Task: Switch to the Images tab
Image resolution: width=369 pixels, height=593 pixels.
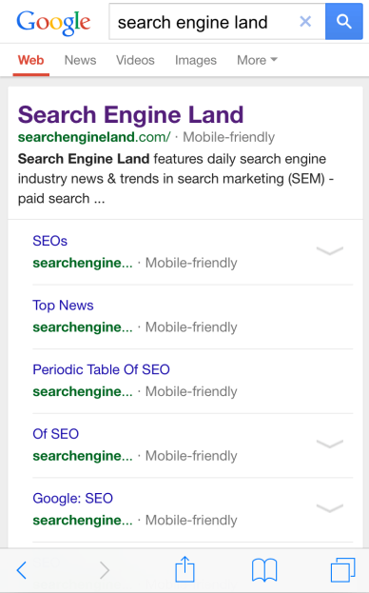Action: coord(196,60)
